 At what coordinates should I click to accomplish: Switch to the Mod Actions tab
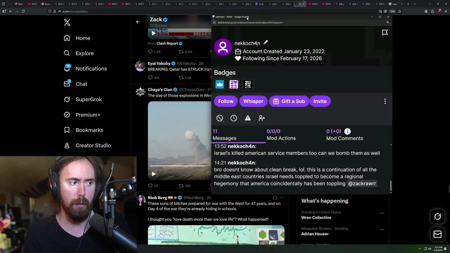coord(281,135)
